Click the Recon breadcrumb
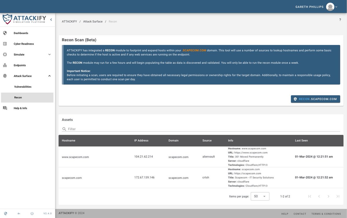Viewport: 347px width, 218px height. click(113, 22)
